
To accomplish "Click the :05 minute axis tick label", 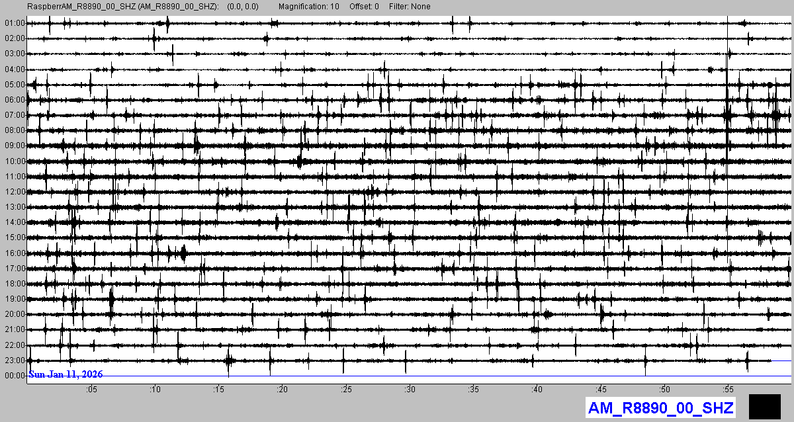I will (91, 389).
